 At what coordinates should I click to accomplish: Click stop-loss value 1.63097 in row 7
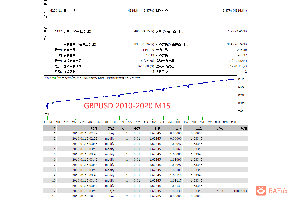(176, 165)
